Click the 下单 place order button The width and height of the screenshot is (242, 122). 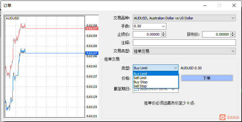(x=207, y=78)
